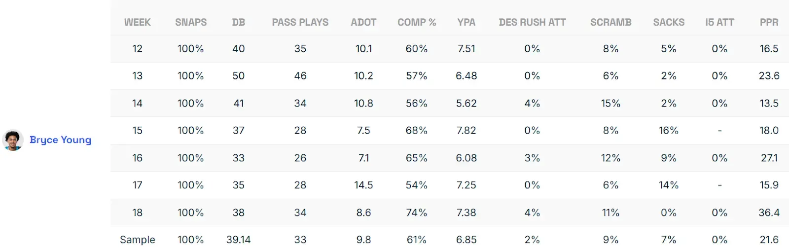
Task: Sort by the PPR column header
Action: (769, 22)
